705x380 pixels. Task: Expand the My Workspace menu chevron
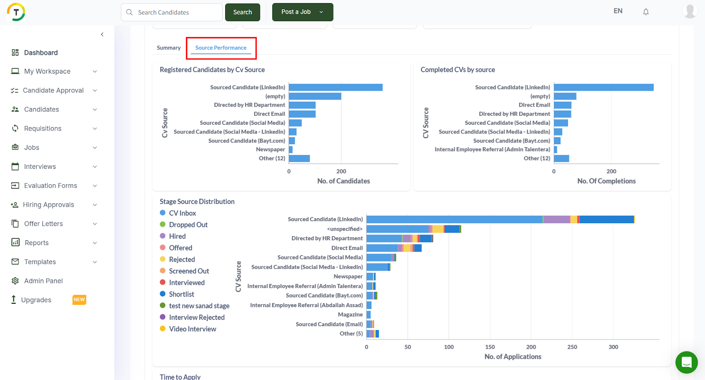tap(95, 71)
